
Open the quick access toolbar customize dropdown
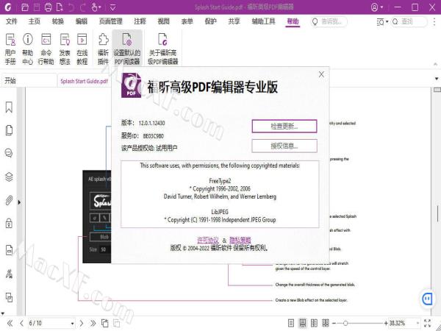pos(112,7)
